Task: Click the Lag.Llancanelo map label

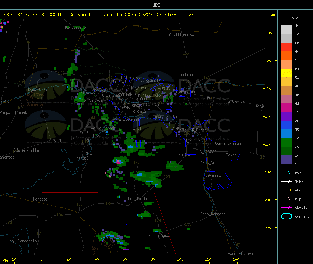Action: click(22, 241)
